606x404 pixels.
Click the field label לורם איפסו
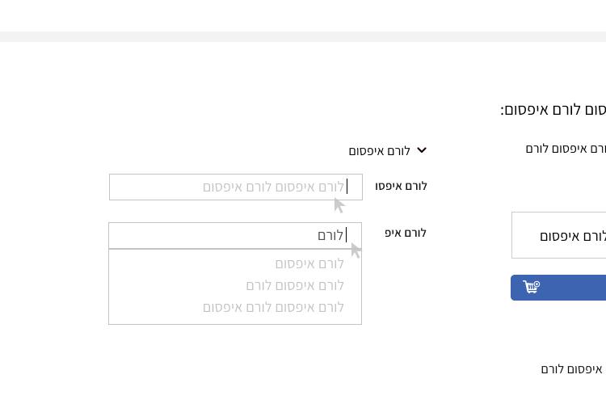click(401, 186)
